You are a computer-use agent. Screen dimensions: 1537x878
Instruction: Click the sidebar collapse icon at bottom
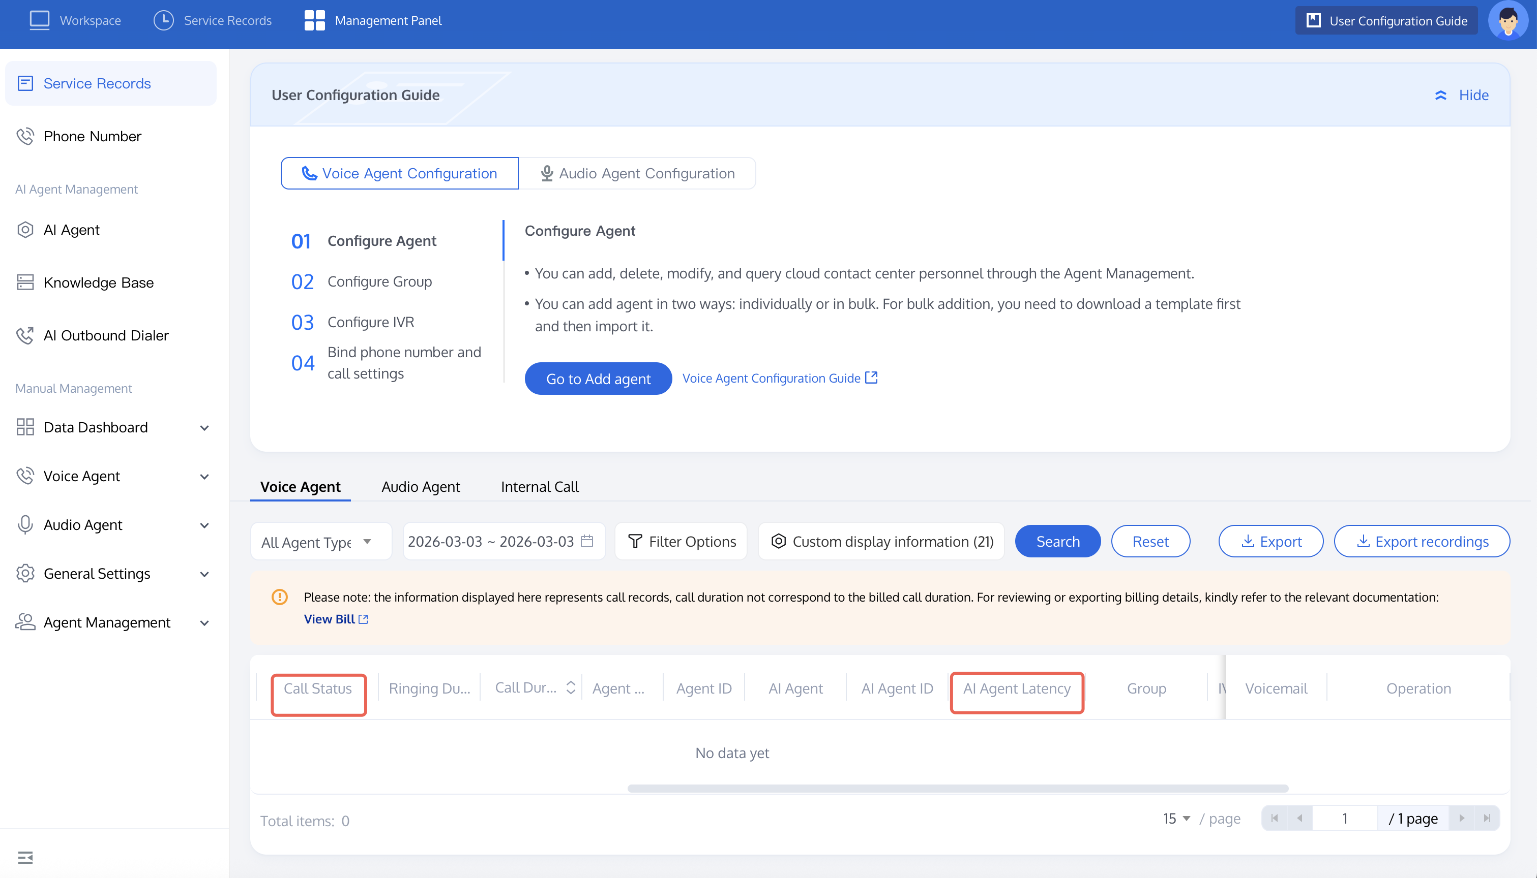tap(25, 857)
